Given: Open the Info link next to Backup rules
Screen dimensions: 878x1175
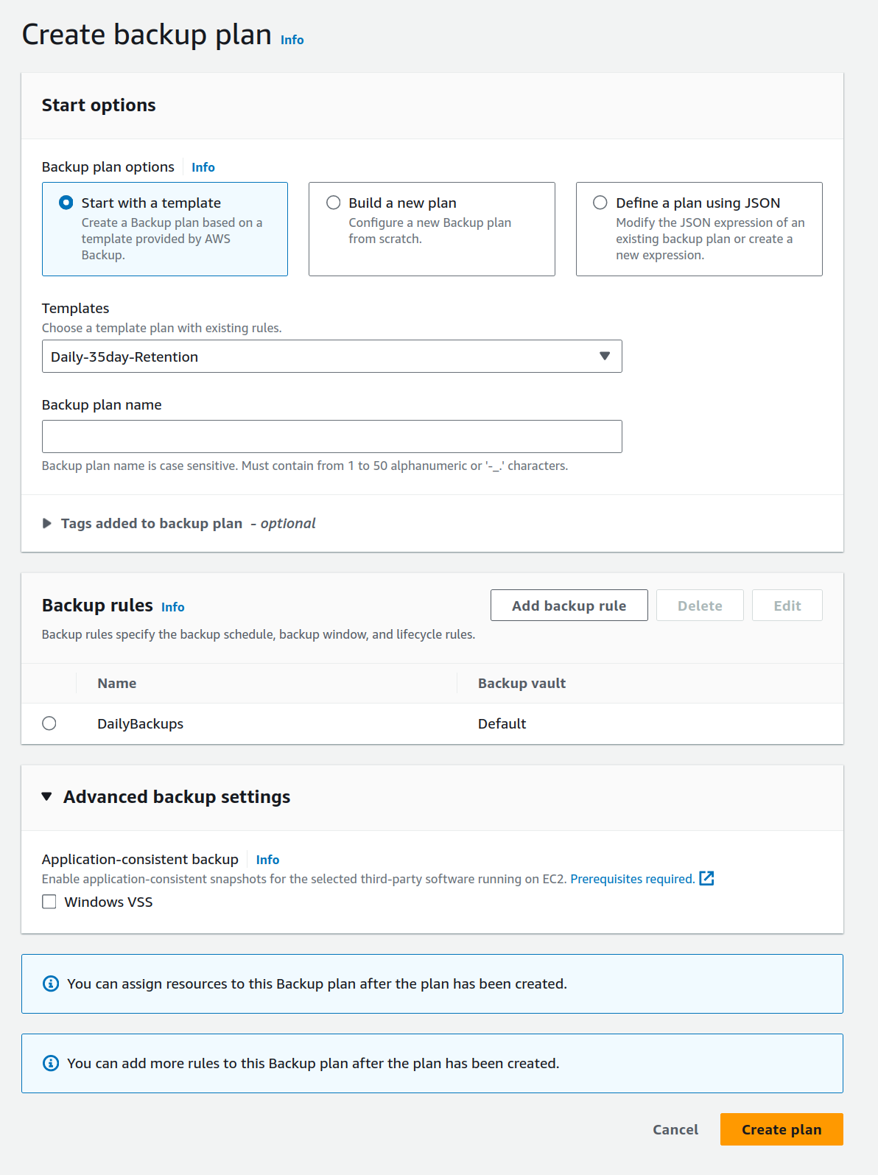Looking at the screenshot, I should click(x=173, y=607).
